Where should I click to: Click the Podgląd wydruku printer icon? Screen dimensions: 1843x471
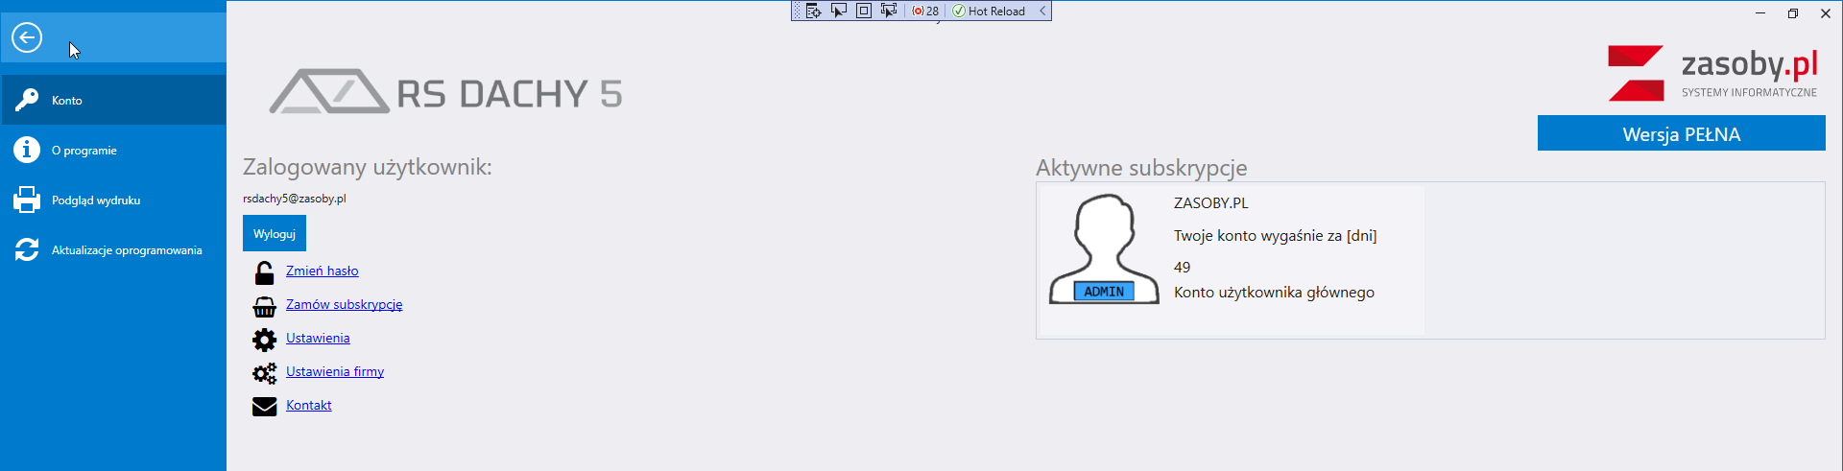click(x=27, y=200)
